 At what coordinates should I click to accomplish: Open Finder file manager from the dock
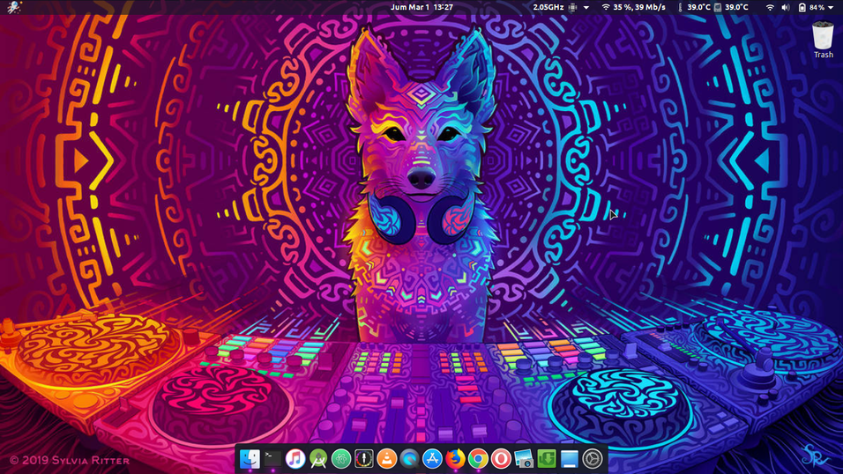point(250,459)
